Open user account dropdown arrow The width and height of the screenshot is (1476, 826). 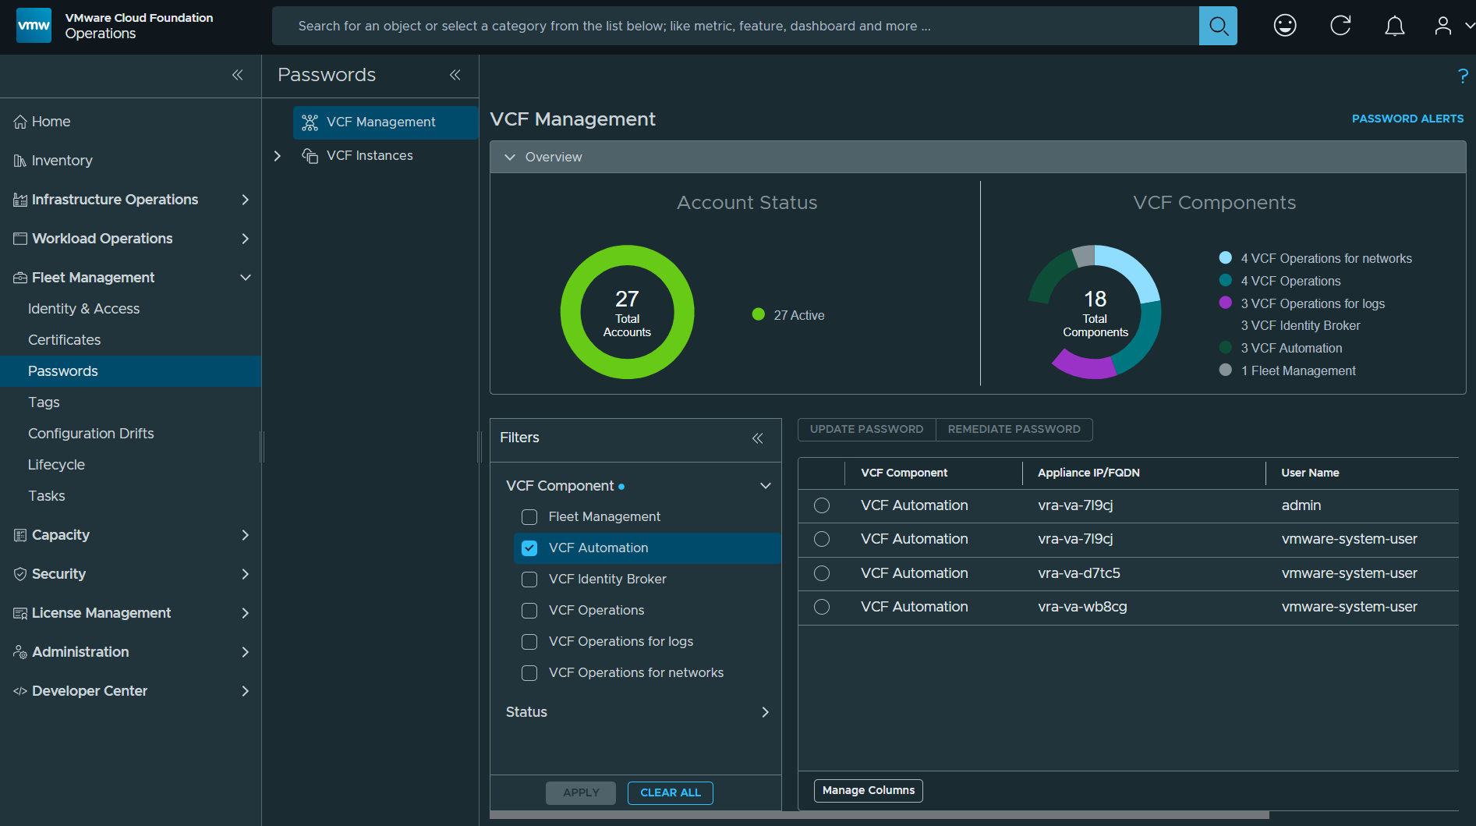coord(1470,26)
